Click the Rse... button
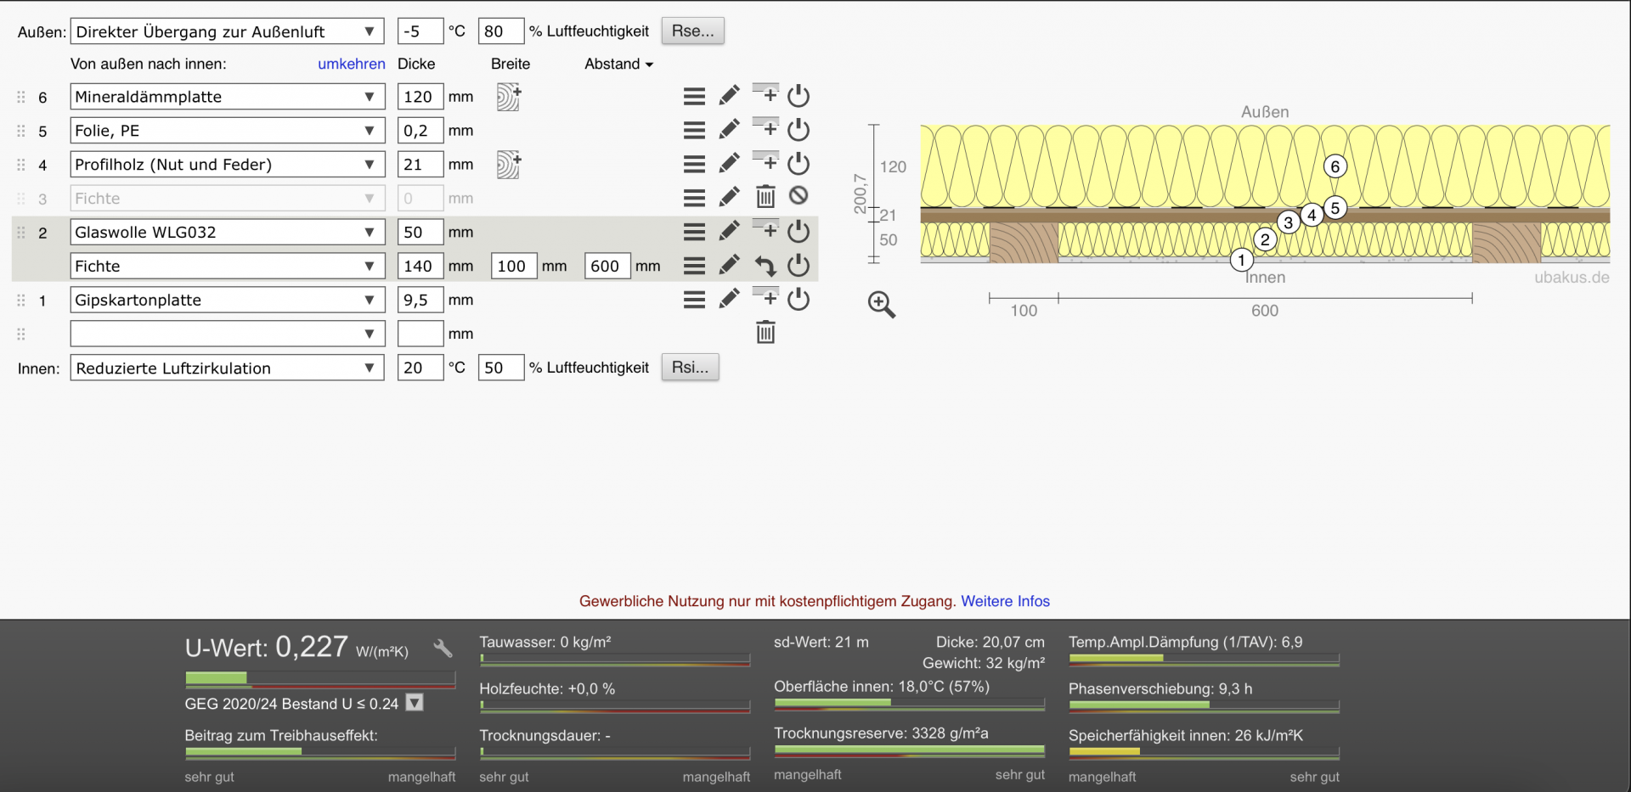 [x=692, y=31]
